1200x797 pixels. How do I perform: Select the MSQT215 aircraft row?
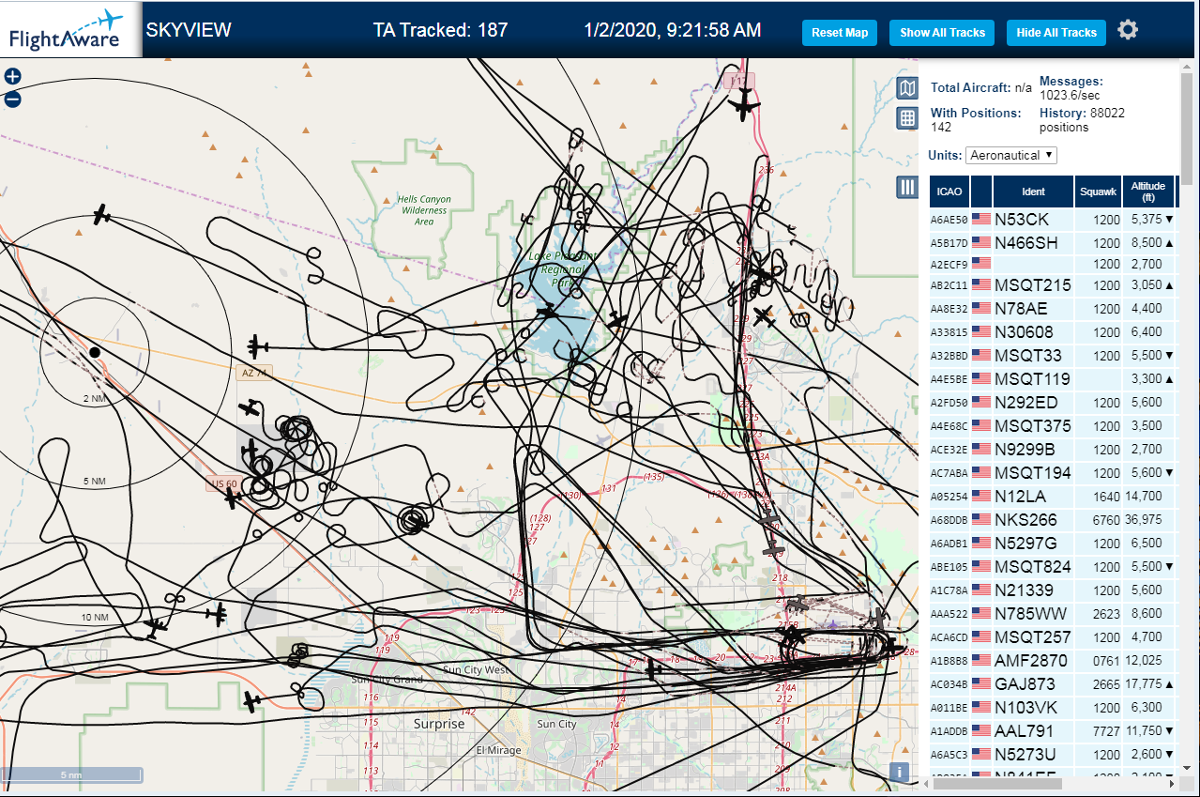(1053, 284)
